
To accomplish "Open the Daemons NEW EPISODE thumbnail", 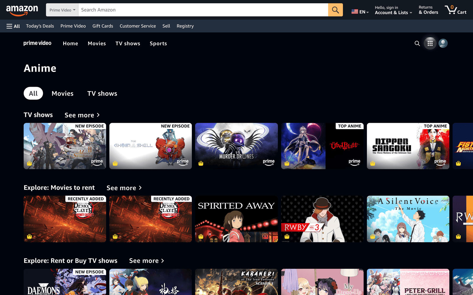I will coord(65,282).
